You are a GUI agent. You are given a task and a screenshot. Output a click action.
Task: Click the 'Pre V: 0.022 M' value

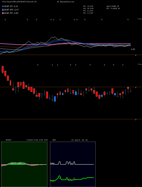tap(113, 8)
